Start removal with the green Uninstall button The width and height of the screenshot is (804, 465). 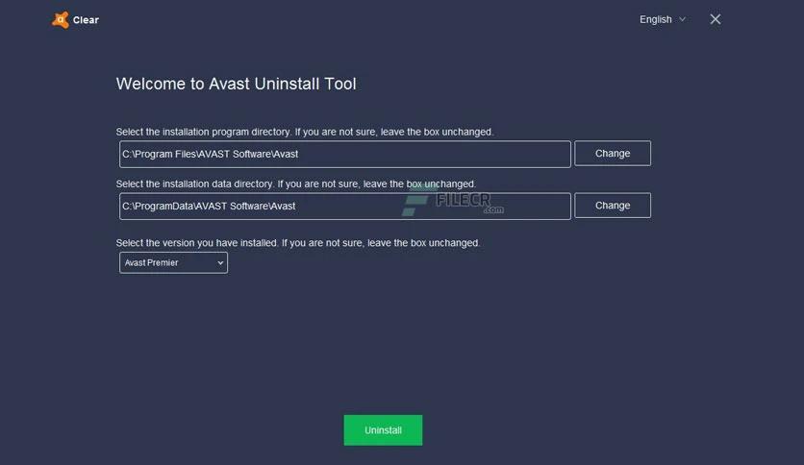[x=383, y=430]
